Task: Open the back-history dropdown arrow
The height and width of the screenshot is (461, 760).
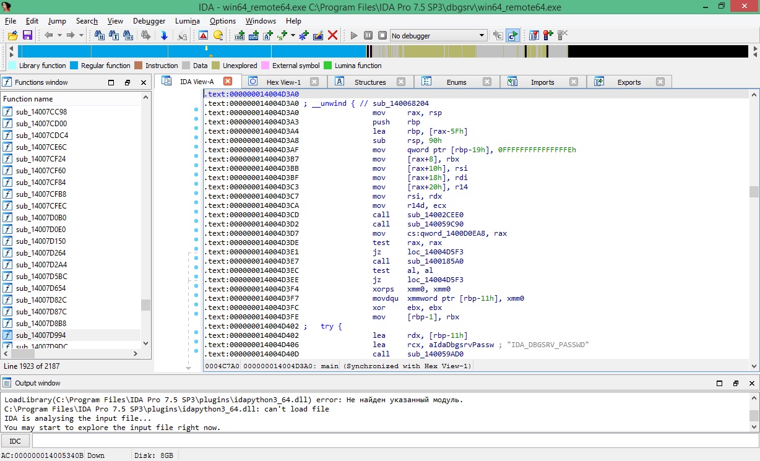Action: pyautogui.click(x=59, y=36)
